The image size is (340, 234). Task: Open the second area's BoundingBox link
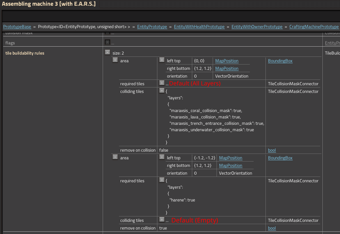click(x=280, y=158)
